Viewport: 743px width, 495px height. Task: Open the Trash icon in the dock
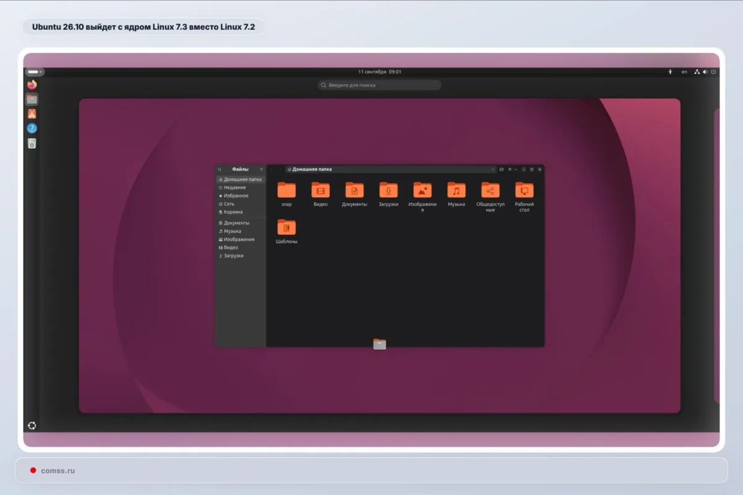[32, 144]
